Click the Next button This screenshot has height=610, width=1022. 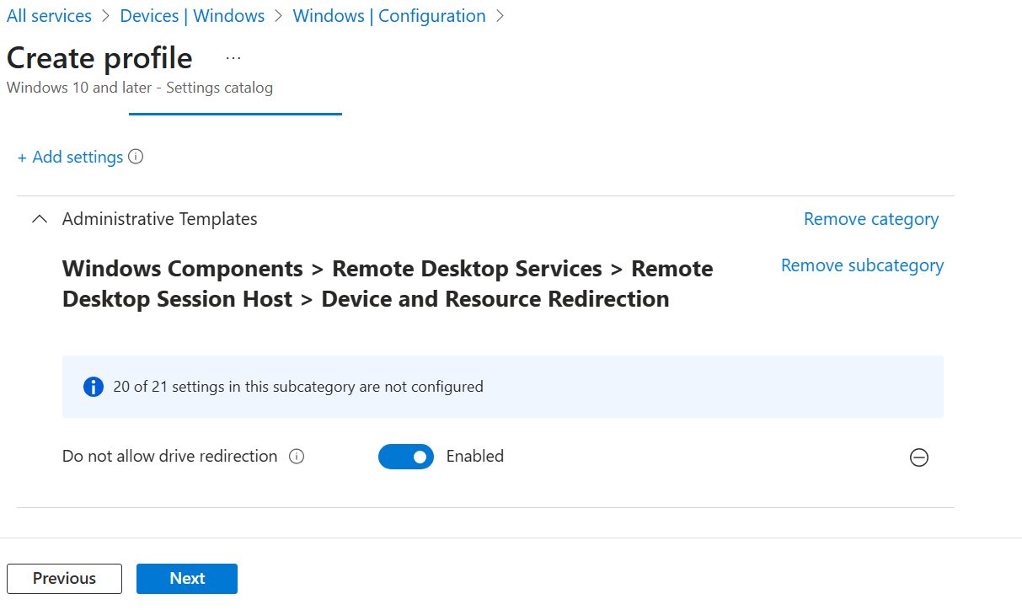click(x=187, y=579)
